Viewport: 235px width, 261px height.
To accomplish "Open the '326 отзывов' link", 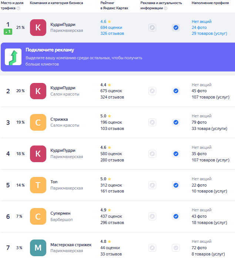I will click(112, 33).
